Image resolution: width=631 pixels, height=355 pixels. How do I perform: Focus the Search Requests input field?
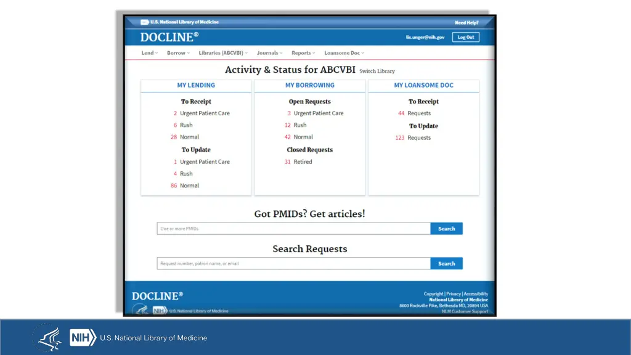[x=293, y=264]
